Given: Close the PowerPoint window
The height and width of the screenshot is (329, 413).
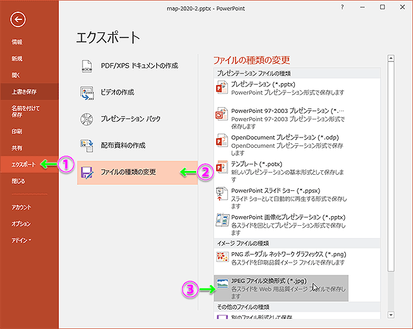Looking at the screenshot, I should click(x=403, y=7).
